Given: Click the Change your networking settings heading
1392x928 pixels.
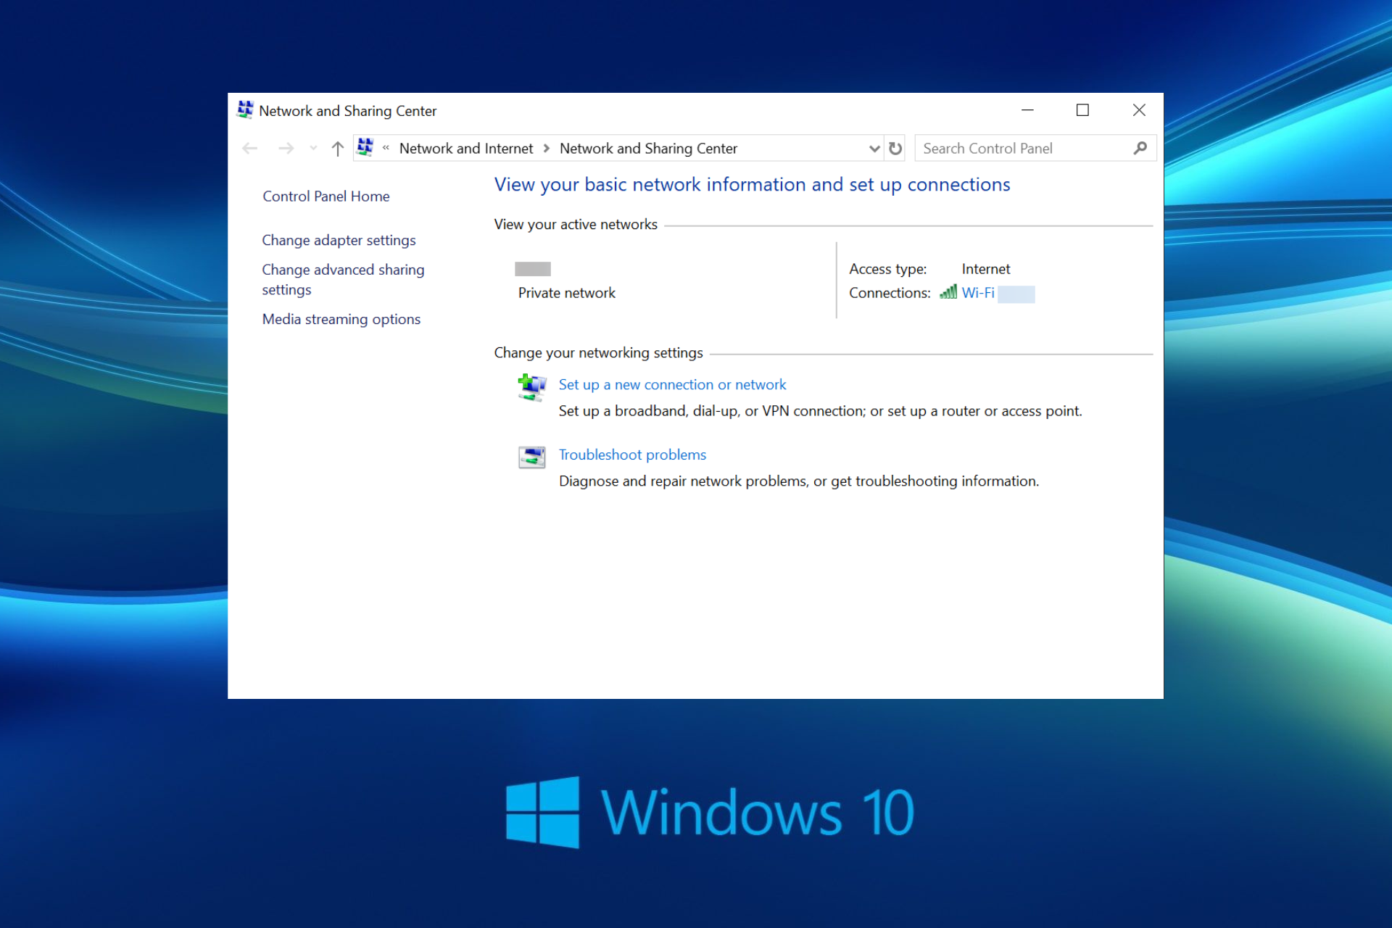Looking at the screenshot, I should tap(598, 353).
